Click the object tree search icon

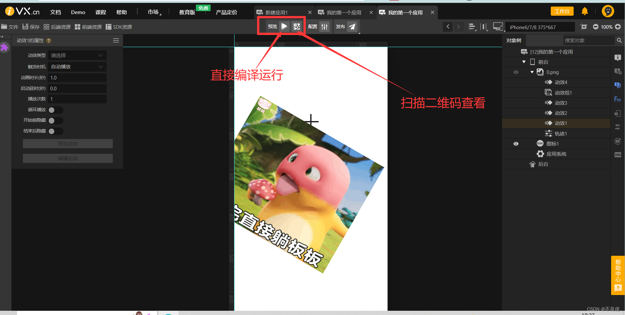click(619, 40)
